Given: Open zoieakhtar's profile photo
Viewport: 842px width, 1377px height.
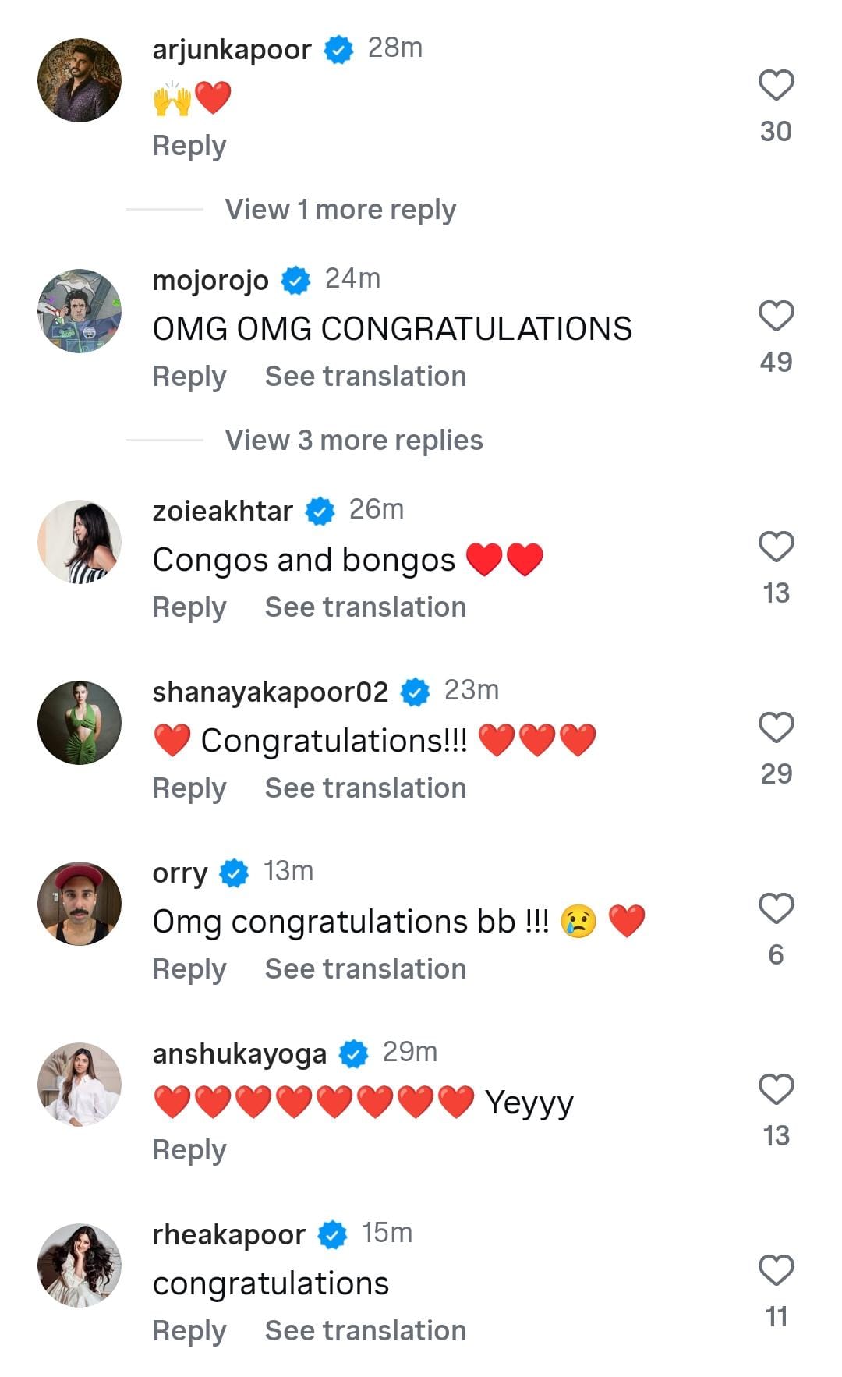Looking at the screenshot, I should [80, 542].
